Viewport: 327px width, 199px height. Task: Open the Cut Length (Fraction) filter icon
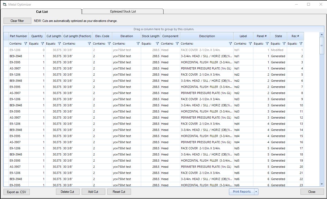tap(89, 44)
